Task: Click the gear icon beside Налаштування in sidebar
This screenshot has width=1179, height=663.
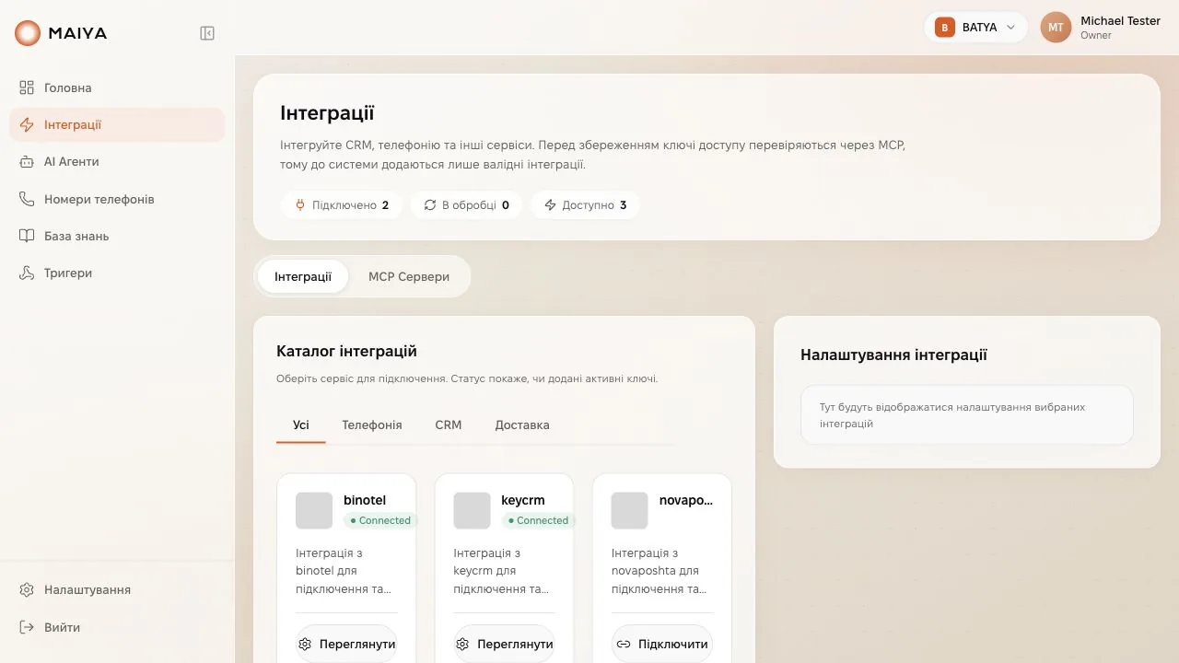Action: click(x=27, y=589)
